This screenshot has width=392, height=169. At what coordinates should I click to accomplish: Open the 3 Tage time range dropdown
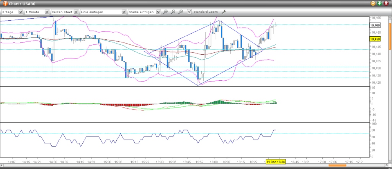pyautogui.click(x=12, y=12)
